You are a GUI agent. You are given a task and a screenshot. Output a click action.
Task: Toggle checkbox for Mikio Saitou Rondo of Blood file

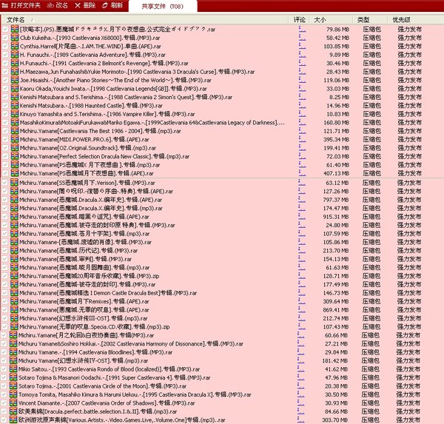4,369
